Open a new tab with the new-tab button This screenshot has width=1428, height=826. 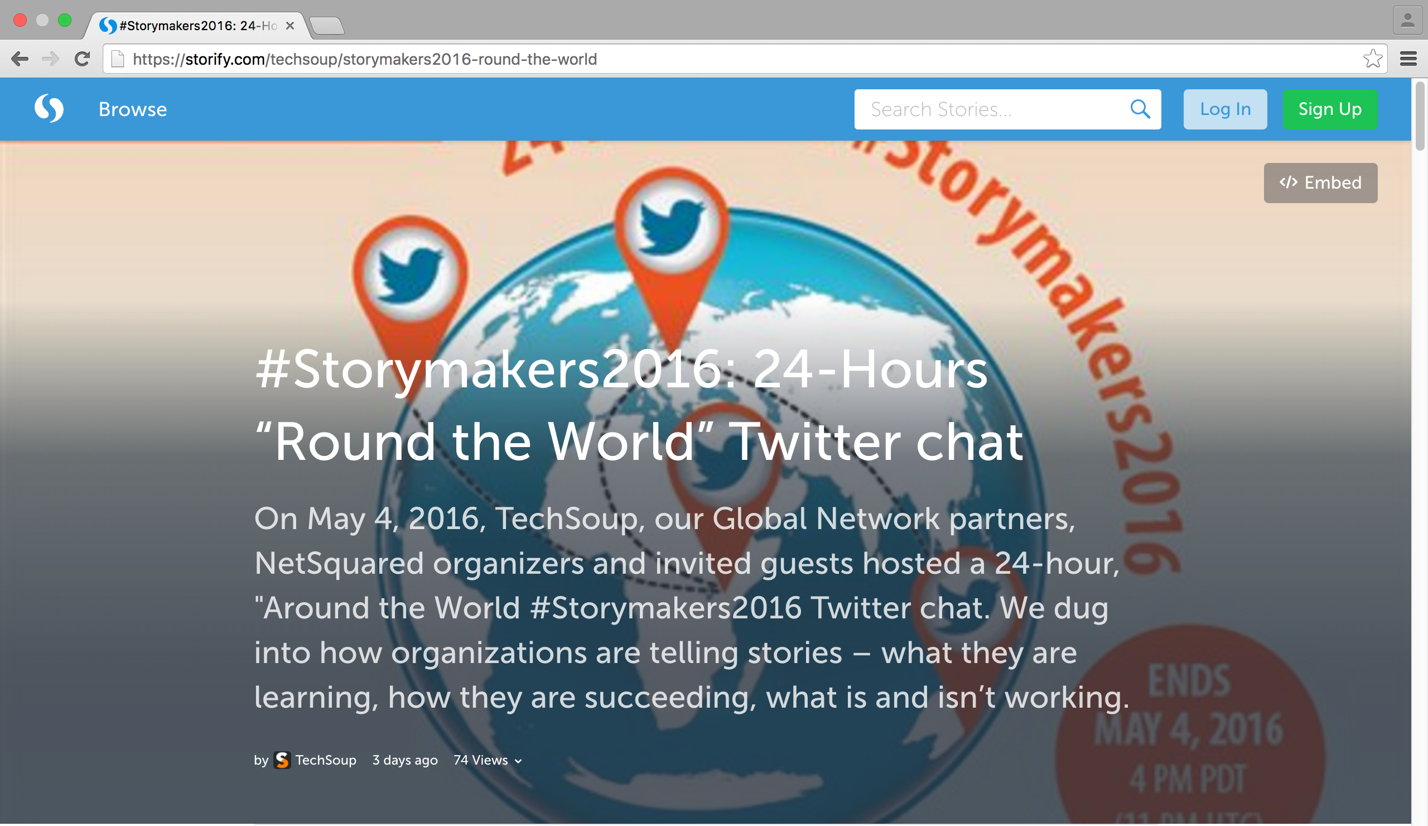coord(327,26)
